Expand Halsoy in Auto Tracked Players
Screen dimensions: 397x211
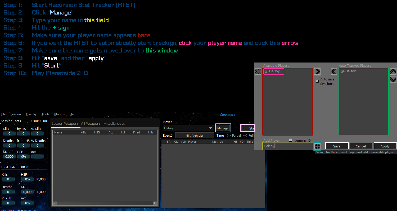tap(342, 71)
